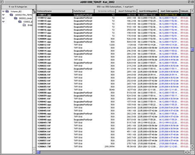Select the record 120032.tif
Screen dimensions: 195x155
pos(113,81)
